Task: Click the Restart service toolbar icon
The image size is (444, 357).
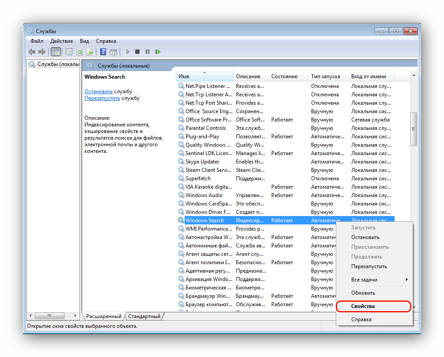Action: 158,52
